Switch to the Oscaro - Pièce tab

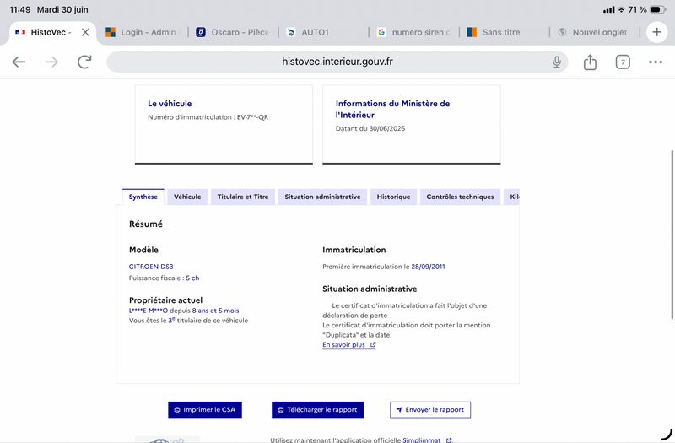pyautogui.click(x=233, y=32)
